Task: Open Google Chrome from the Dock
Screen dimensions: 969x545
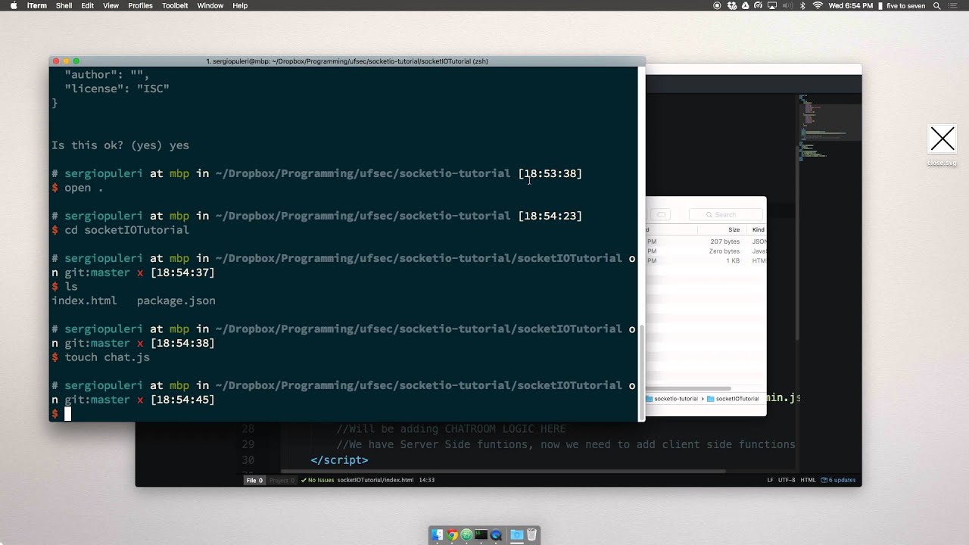Action: [x=452, y=534]
